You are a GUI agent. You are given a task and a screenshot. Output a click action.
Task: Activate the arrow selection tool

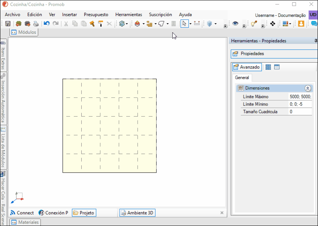[184, 24]
